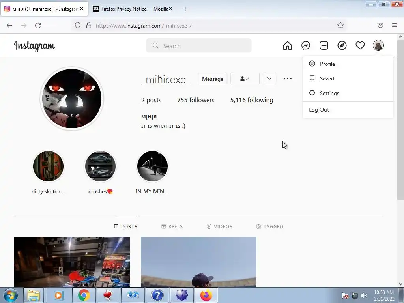The image size is (404, 303).
Task: Click the volume speaker tray icon
Action: [364, 296]
